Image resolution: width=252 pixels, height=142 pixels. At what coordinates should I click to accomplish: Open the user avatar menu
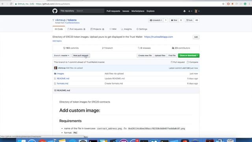197,11
